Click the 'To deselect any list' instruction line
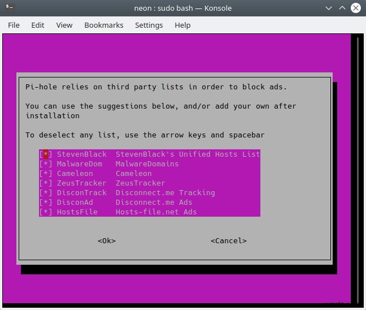 coord(145,135)
